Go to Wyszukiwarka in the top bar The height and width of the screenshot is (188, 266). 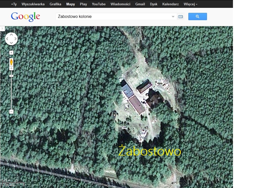(33, 4)
